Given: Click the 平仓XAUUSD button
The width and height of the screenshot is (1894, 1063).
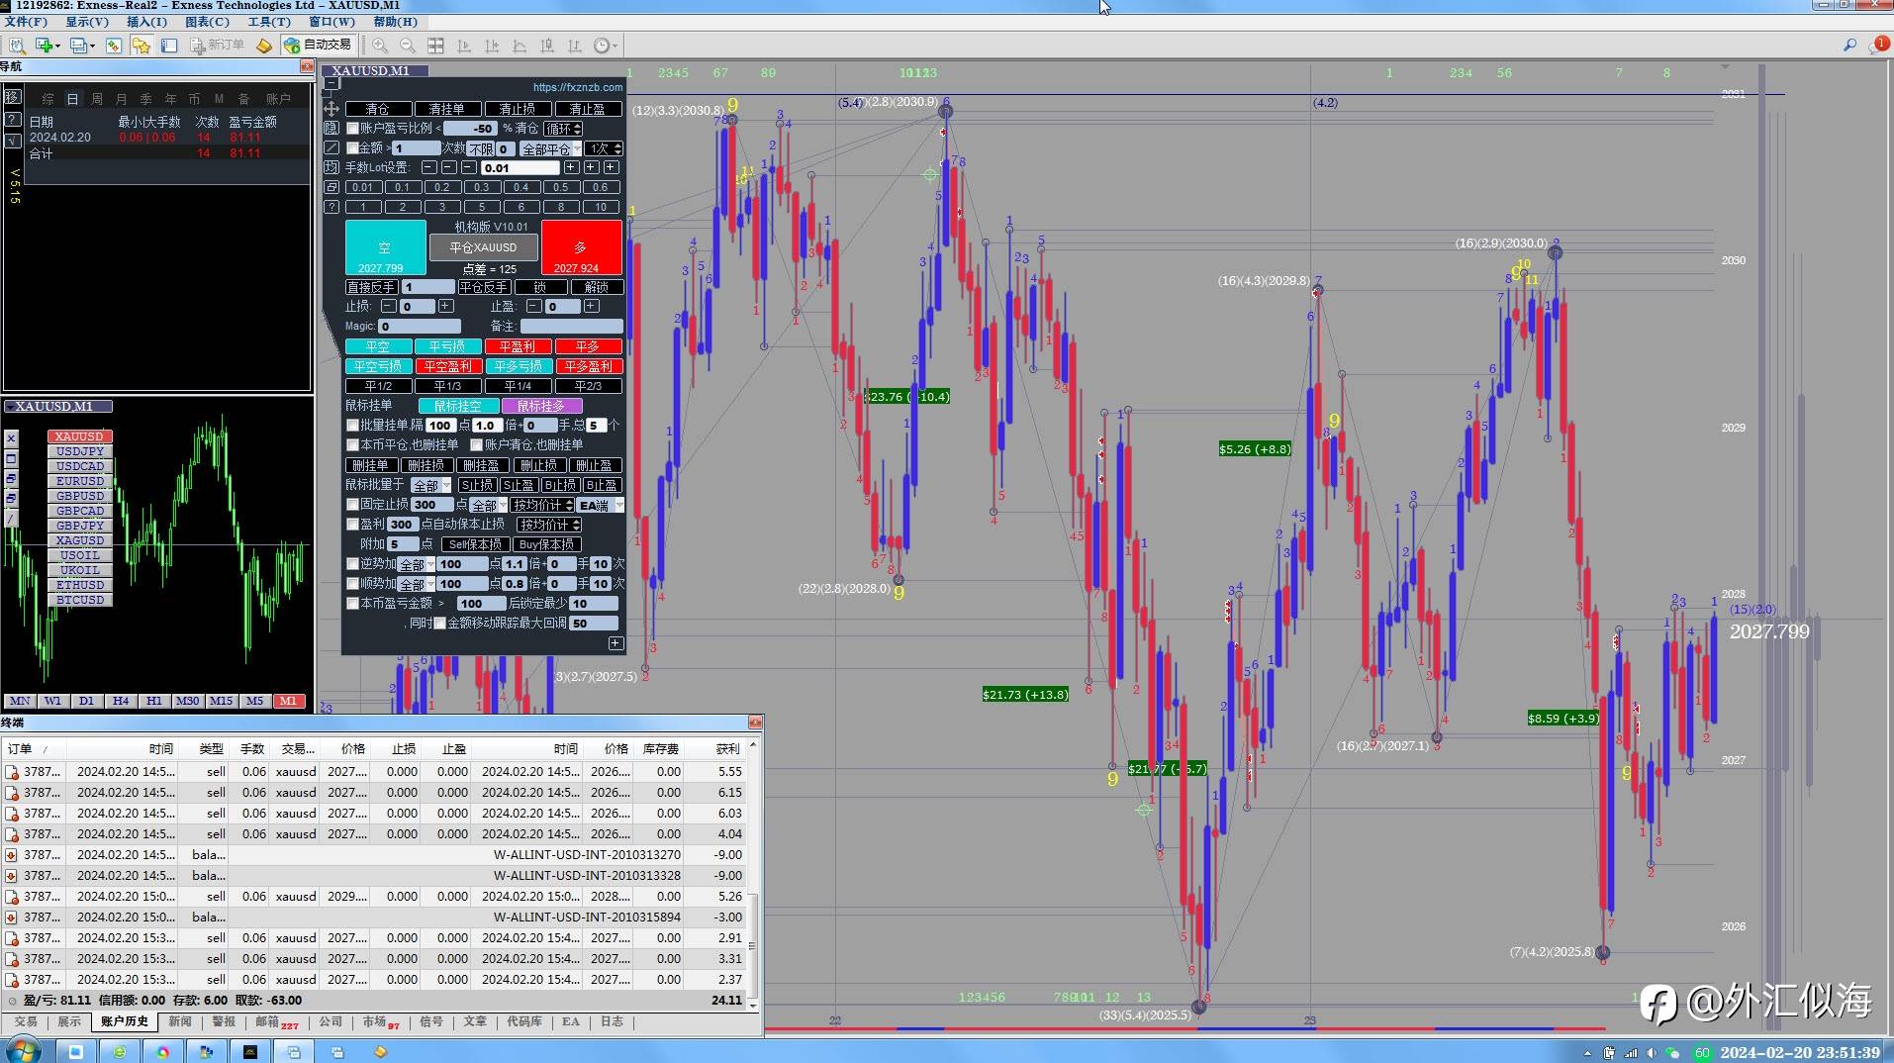Looking at the screenshot, I should click(483, 247).
